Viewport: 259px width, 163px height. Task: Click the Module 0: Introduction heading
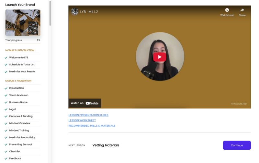tap(20, 50)
